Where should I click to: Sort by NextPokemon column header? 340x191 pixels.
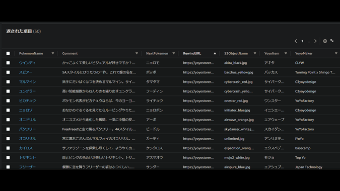pos(157,53)
